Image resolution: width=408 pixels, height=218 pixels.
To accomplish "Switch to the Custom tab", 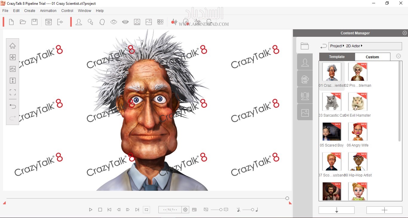I will click(x=372, y=57).
